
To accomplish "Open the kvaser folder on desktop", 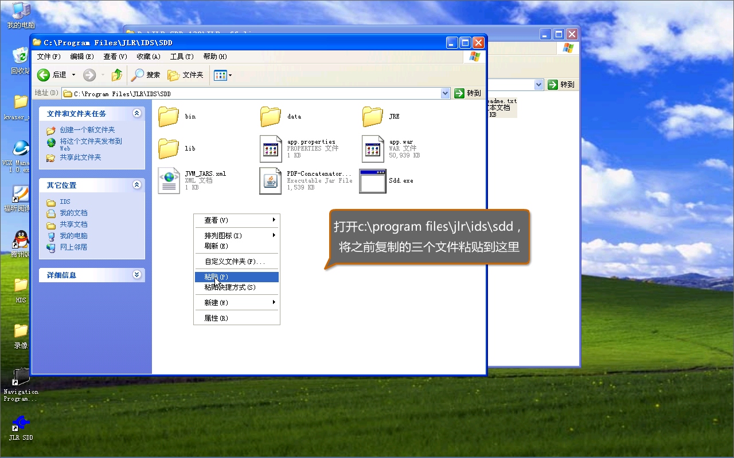I will click(x=17, y=108).
